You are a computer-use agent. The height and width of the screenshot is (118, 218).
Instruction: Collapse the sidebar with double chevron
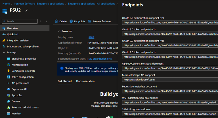(46, 21)
